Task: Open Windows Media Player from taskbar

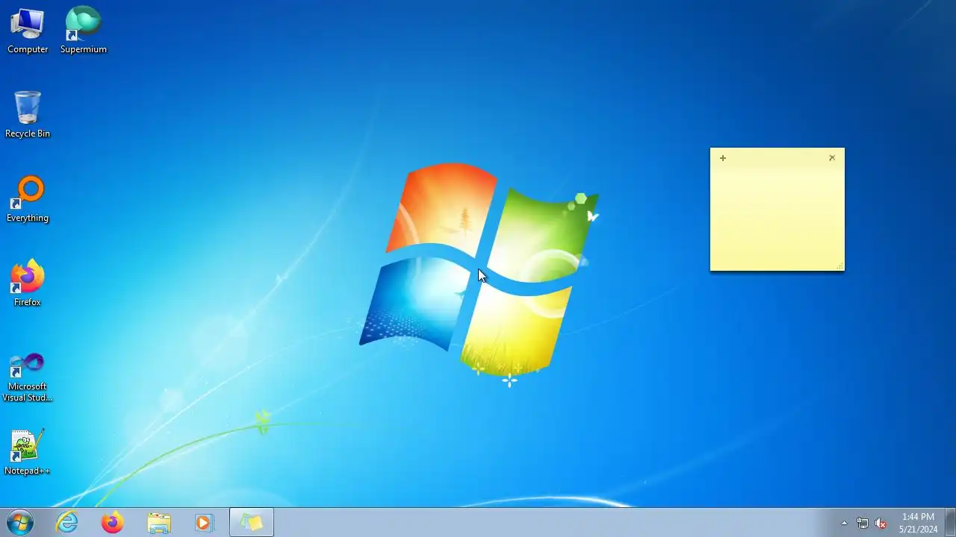Action: pyautogui.click(x=204, y=522)
